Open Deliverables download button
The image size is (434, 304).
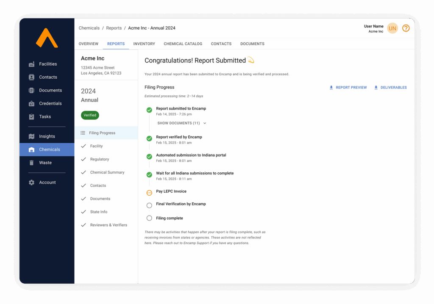pyautogui.click(x=390, y=87)
